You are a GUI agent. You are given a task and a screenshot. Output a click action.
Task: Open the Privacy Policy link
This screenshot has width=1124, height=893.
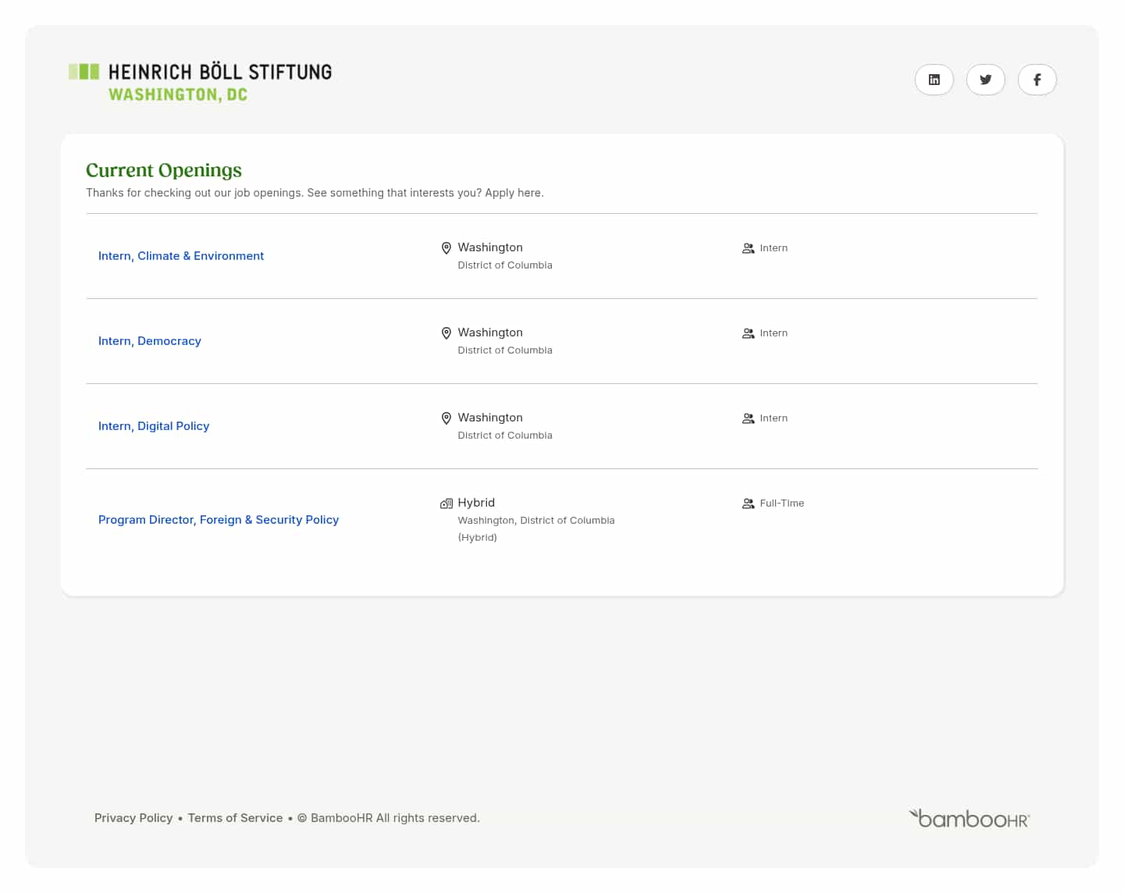tap(133, 818)
